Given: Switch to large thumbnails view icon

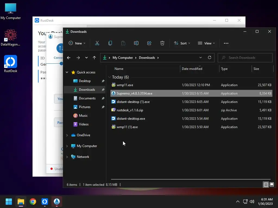Looking at the screenshot, I should pyautogui.click(x=271, y=185).
